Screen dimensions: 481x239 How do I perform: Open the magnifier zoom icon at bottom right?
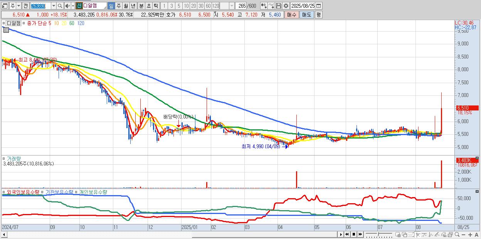pyautogui.click(x=457, y=234)
